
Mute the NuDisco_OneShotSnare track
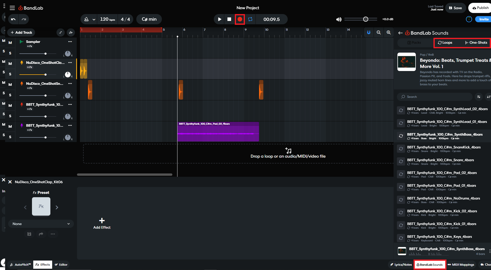click(10, 85)
